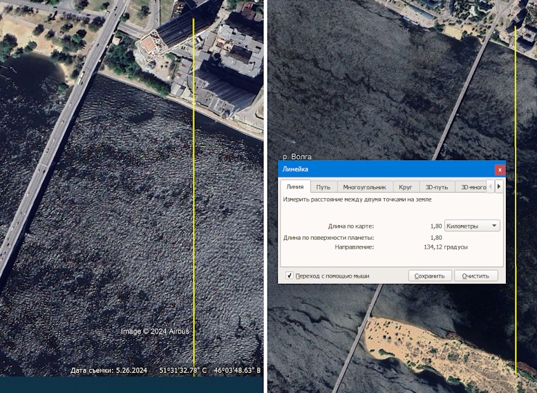The width and height of the screenshot is (537, 393).
Task: Click the Направление label
Action: tap(354, 247)
